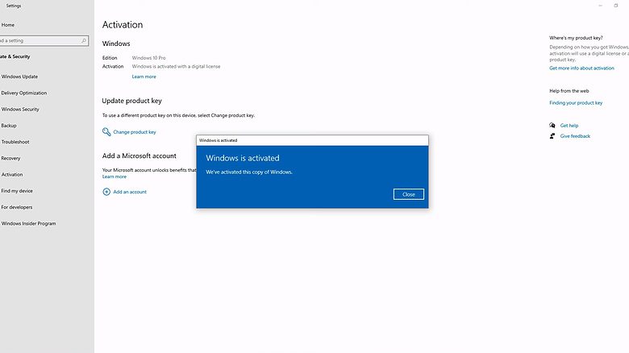Select Windows Update in the sidebar
This screenshot has width=629, height=353.
coord(19,77)
